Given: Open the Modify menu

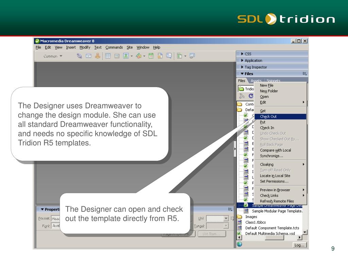Looking at the screenshot, I should point(85,47).
